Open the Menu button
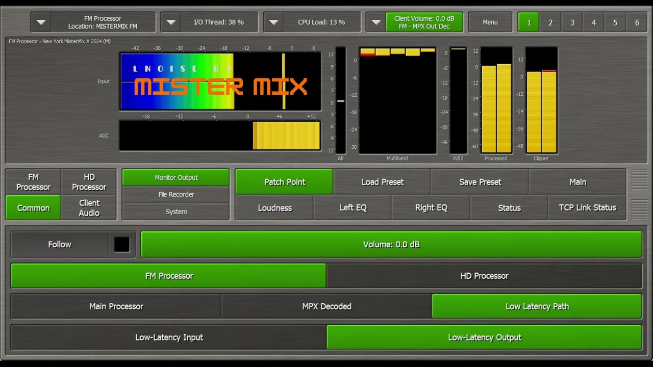This screenshot has width=653, height=367. tap(490, 22)
